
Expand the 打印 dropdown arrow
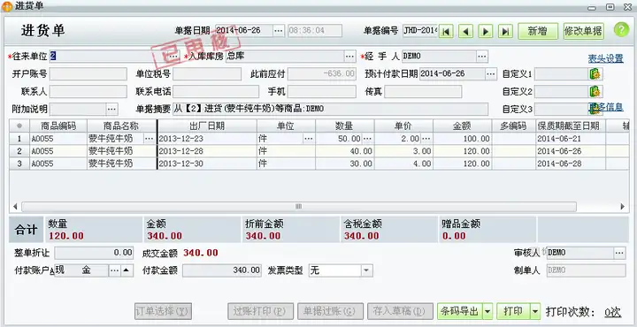535,312
